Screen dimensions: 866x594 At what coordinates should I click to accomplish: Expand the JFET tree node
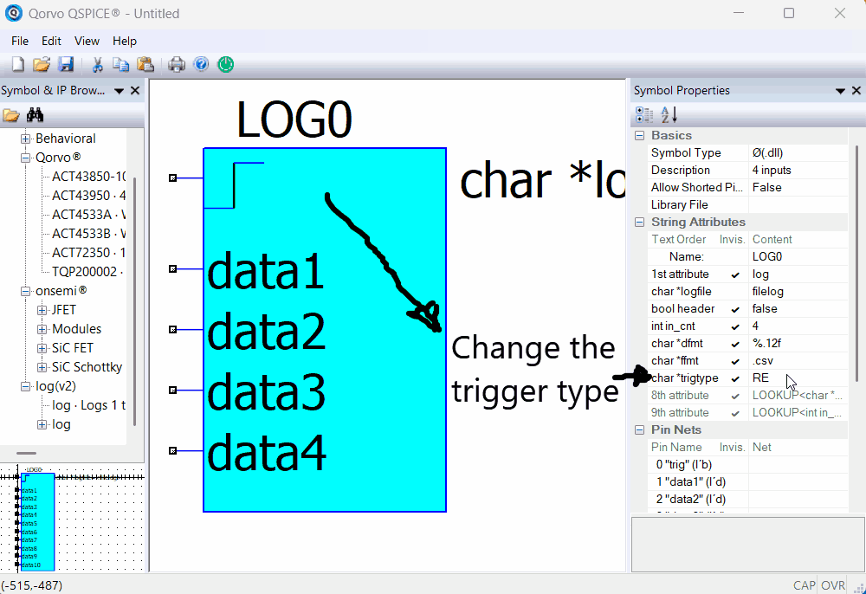(42, 310)
